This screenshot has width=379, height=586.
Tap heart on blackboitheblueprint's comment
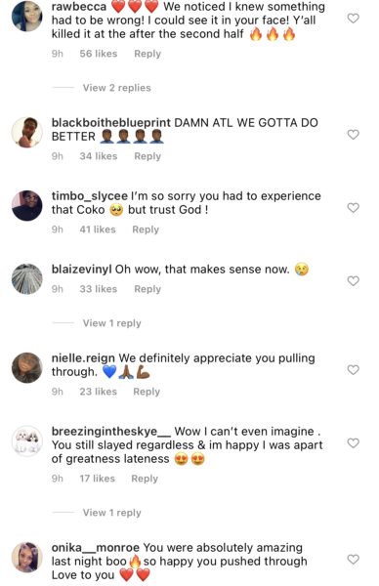point(354,134)
